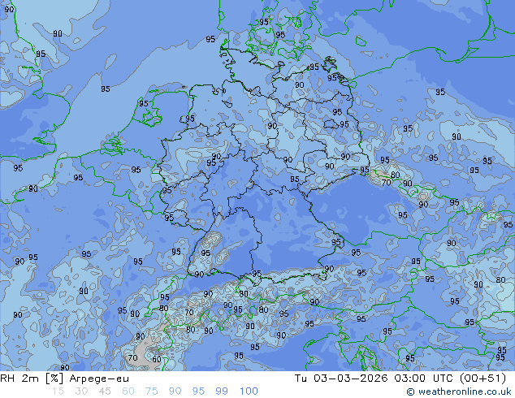Click the legend value 75 below the title
This screenshot has width=515, height=398.
151,392
